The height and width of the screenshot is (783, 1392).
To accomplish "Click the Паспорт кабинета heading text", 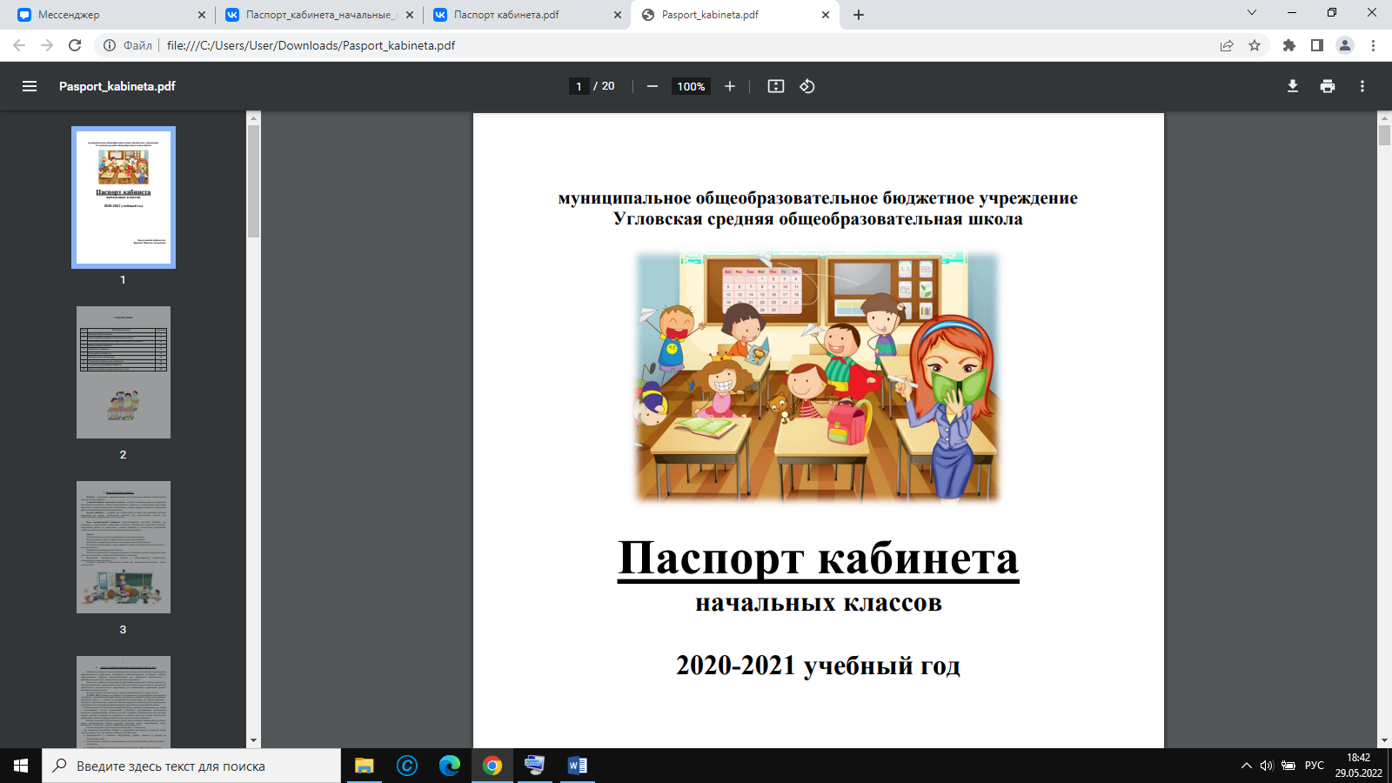I will [818, 559].
